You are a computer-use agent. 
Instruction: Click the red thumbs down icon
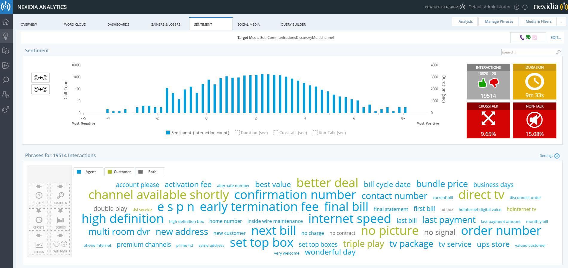click(494, 83)
